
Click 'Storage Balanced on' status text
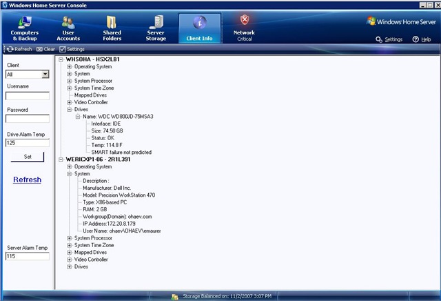tap(227, 296)
